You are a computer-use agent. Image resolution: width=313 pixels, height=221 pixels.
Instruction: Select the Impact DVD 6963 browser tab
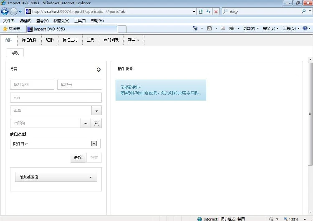(x=72, y=29)
